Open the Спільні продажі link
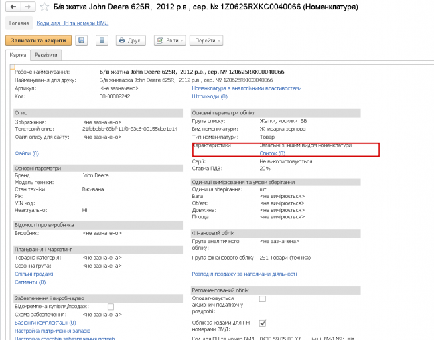The height and width of the screenshot is (340, 434). point(34,274)
